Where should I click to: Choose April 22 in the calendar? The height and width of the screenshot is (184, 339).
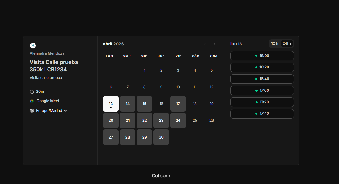coord(144,120)
